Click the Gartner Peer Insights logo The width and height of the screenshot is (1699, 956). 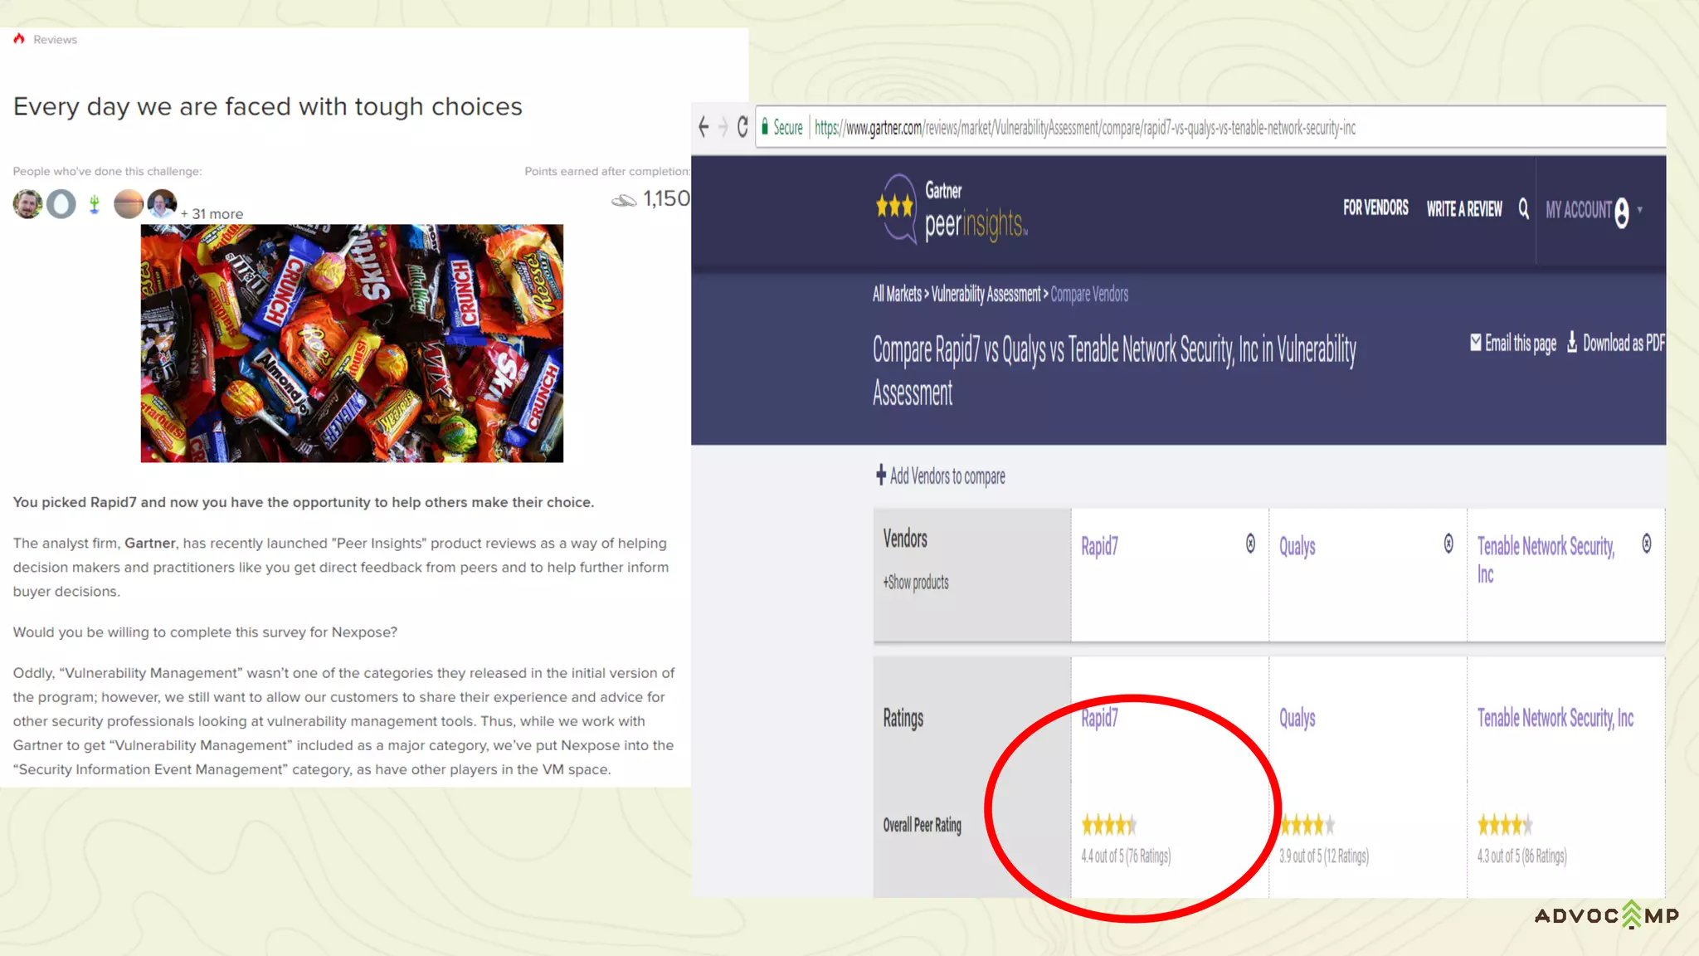952,208
